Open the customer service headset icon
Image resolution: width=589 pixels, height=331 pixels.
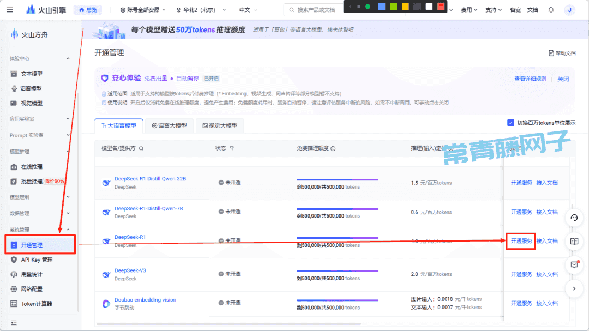[x=574, y=218]
